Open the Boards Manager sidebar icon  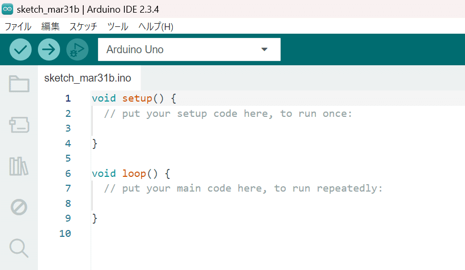pyautogui.click(x=19, y=125)
